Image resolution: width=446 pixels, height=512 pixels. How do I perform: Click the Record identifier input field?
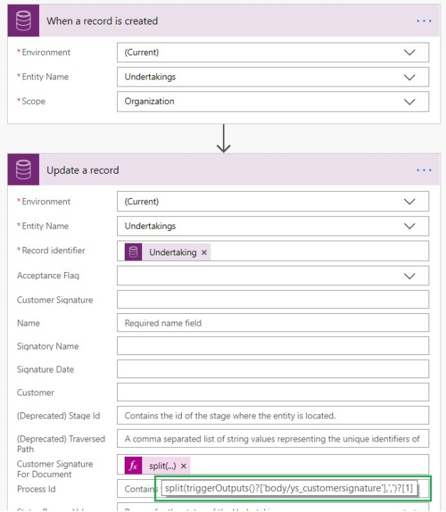point(272,251)
